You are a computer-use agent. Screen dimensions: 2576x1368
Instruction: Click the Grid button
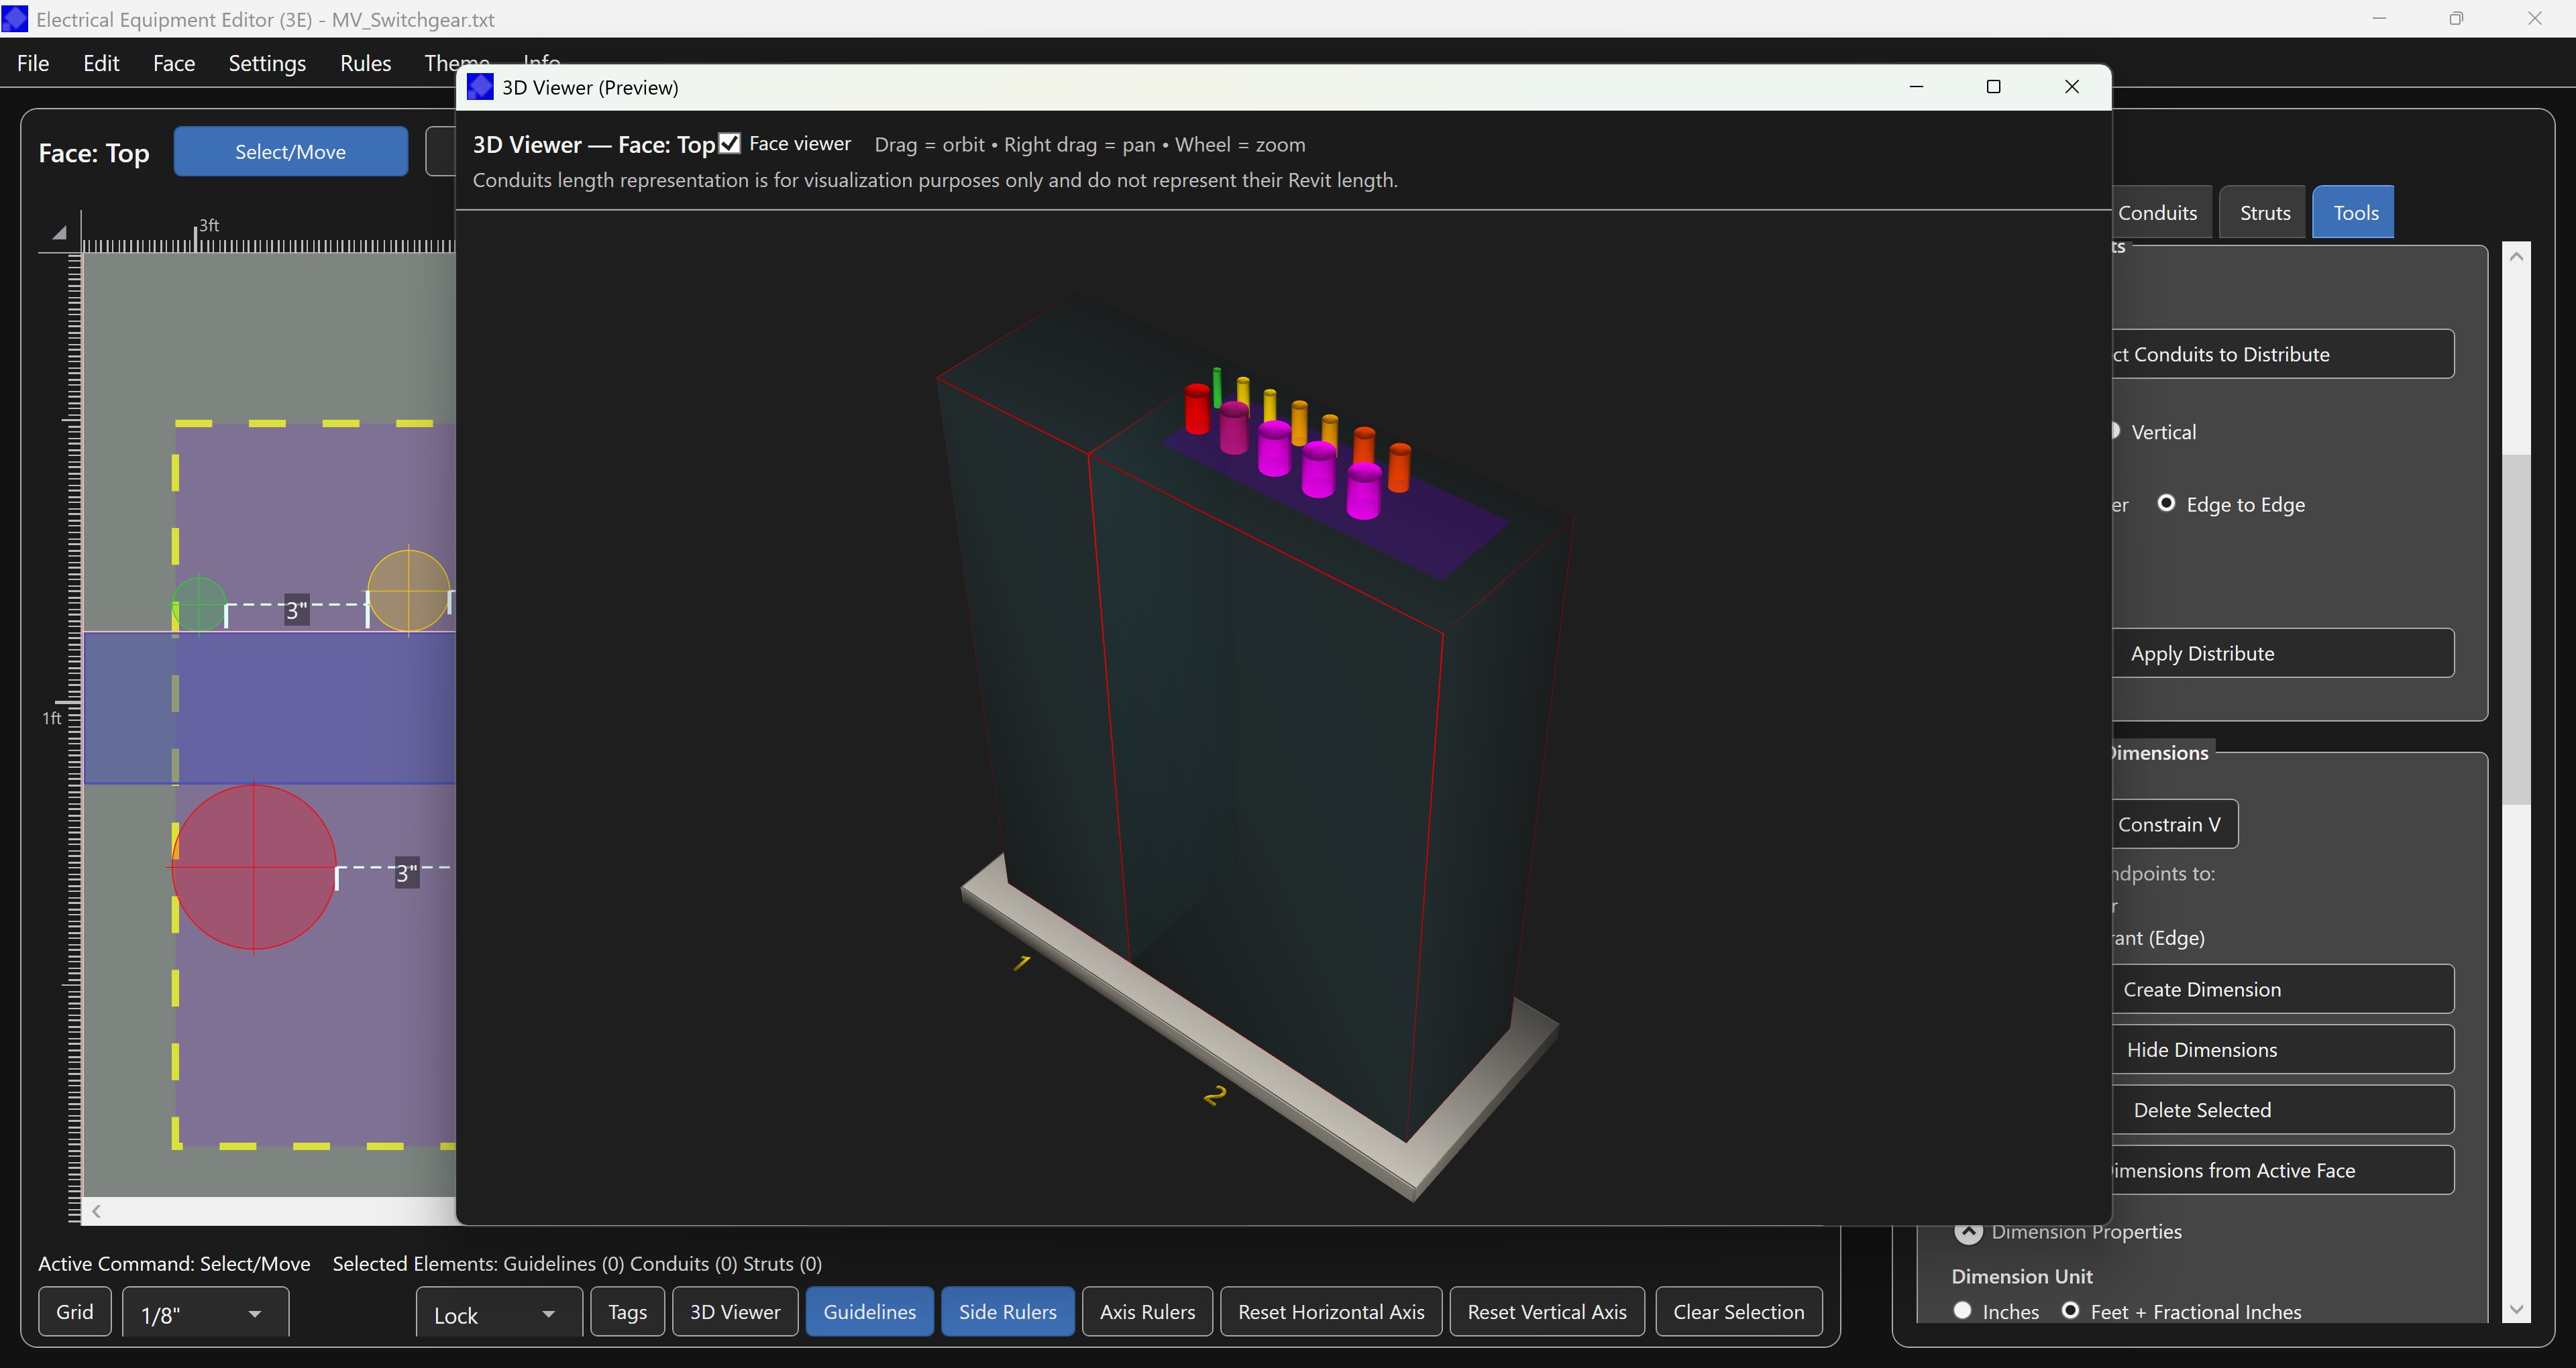coord(74,1311)
